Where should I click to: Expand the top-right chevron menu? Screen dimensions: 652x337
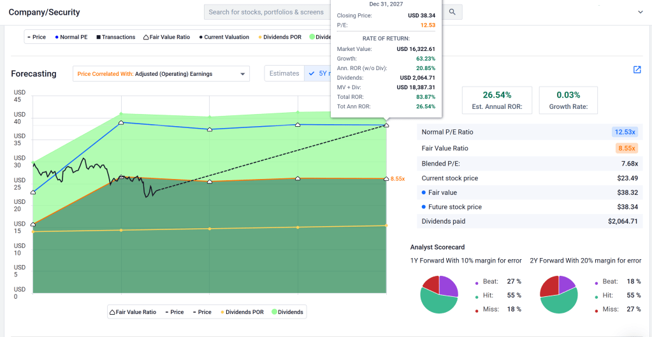click(640, 12)
